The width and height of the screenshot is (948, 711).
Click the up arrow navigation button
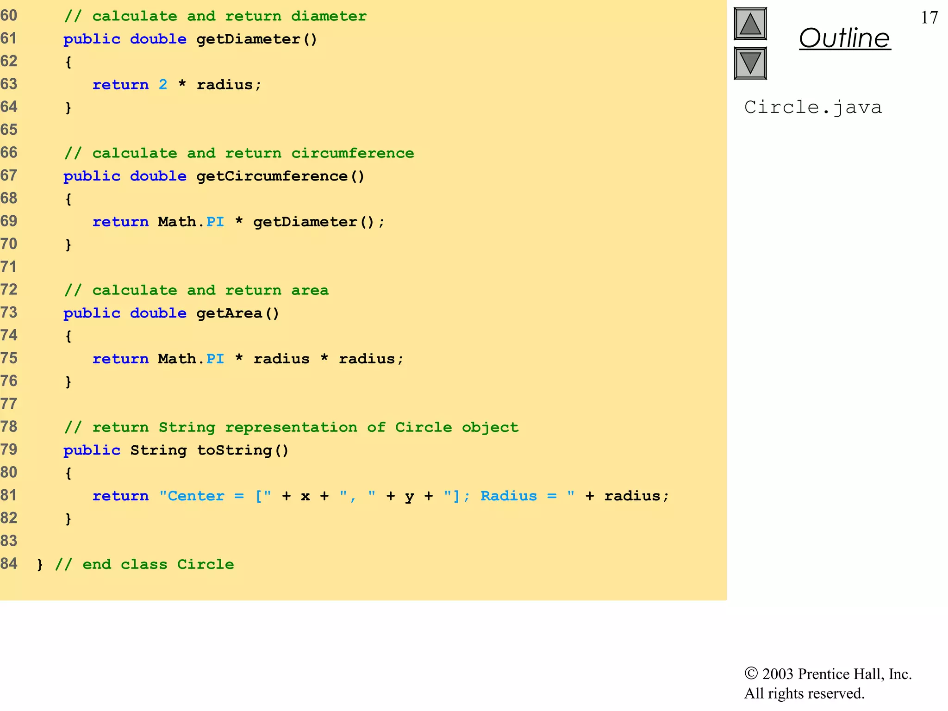[x=750, y=24]
